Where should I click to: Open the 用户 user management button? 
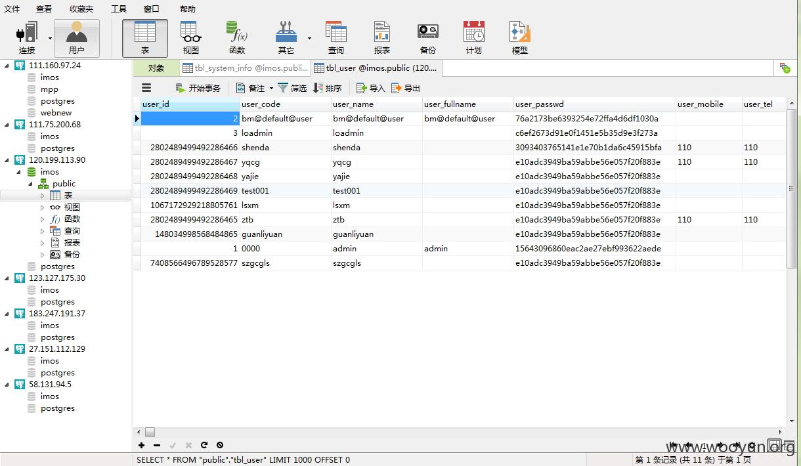click(77, 38)
